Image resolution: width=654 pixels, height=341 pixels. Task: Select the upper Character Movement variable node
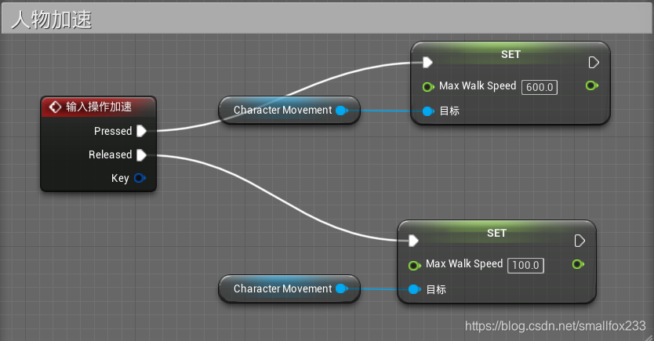[289, 110]
